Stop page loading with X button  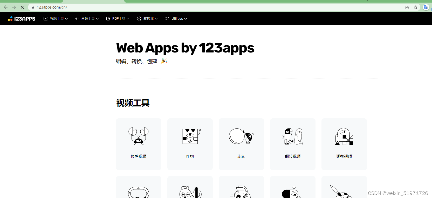(x=22, y=7)
